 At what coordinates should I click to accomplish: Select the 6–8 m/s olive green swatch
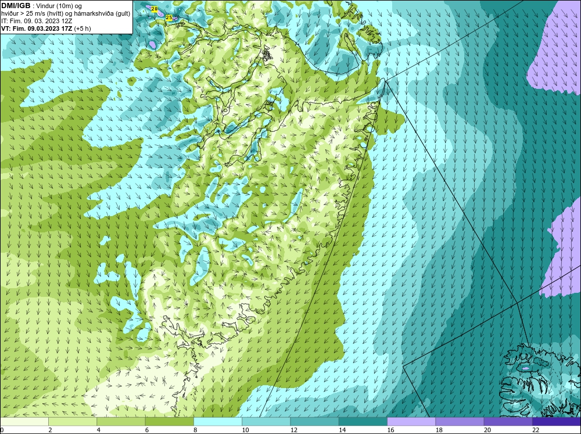tap(169, 421)
